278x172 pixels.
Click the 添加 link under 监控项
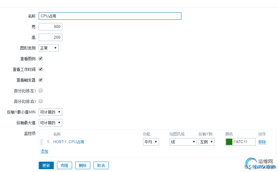(x=44, y=152)
